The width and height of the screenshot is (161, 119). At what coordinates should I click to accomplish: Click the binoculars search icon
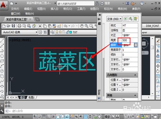[x=97, y=4]
